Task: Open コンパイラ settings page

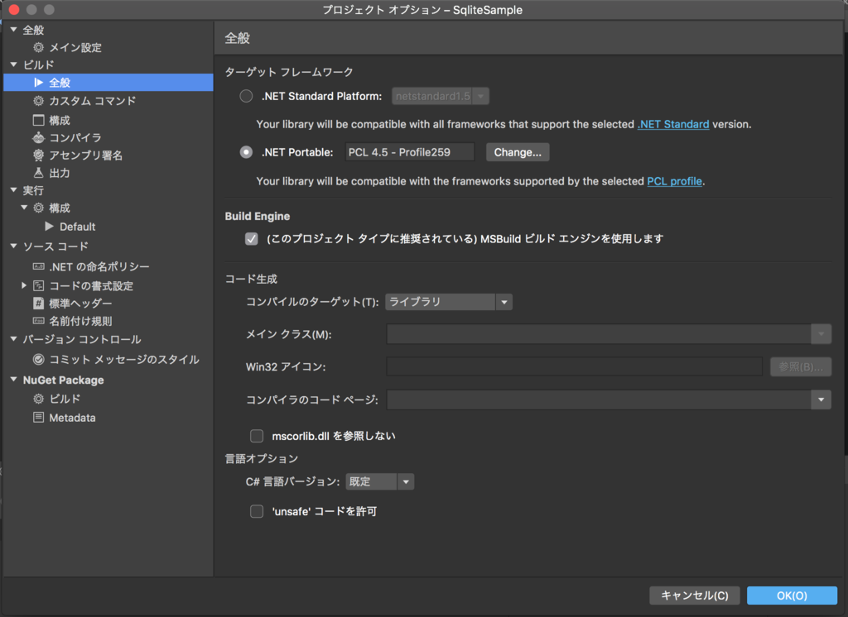Action: pyautogui.click(x=75, y=138)
